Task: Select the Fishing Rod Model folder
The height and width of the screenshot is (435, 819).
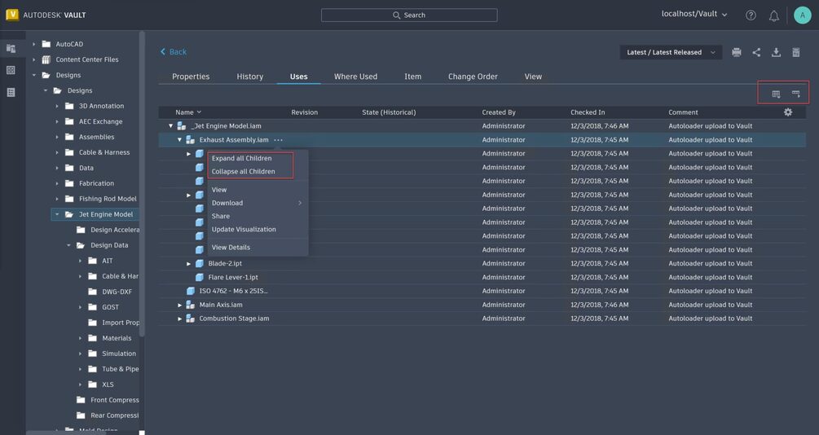Action: click(x=108, y=199)
